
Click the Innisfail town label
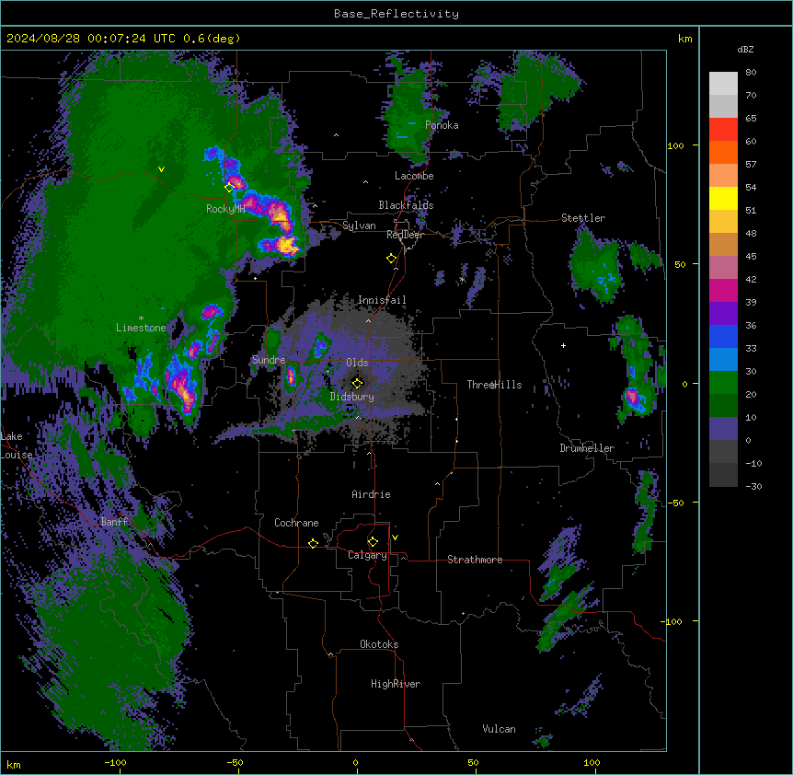point(382,300)
